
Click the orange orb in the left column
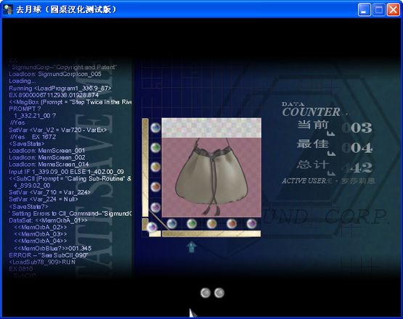click(x=155, y=187)
